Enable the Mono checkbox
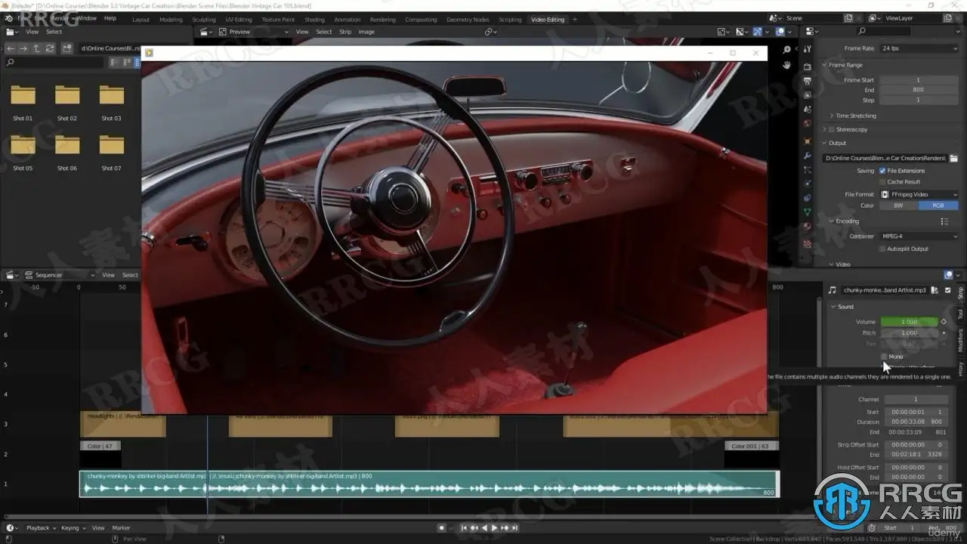This screenshot has width=967, height=544. 885,357
